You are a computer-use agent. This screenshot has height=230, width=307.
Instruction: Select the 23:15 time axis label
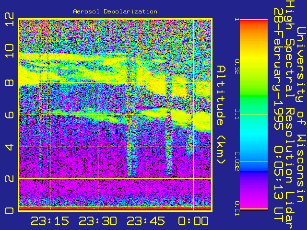pos(50,221)
